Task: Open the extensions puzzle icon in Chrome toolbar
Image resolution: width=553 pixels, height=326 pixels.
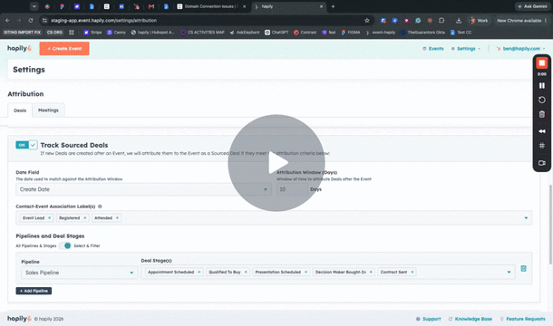Action: [x=441, y=21]
